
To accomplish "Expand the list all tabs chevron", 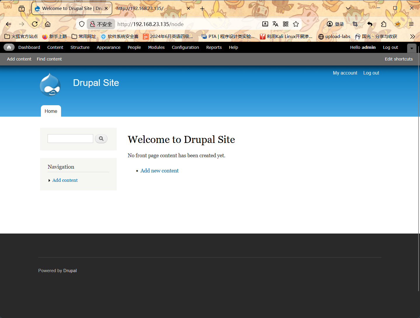I will point(348,8).
